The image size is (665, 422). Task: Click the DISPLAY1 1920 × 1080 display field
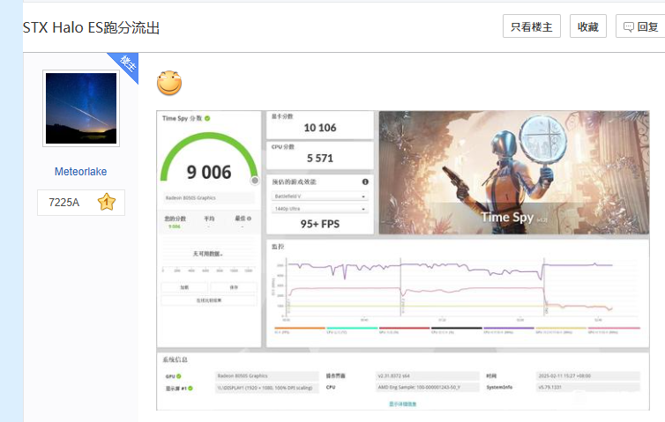[x=267, y=388]
